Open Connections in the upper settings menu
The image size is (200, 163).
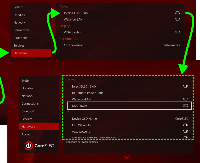pyautogui.click(x=31, y=30)
